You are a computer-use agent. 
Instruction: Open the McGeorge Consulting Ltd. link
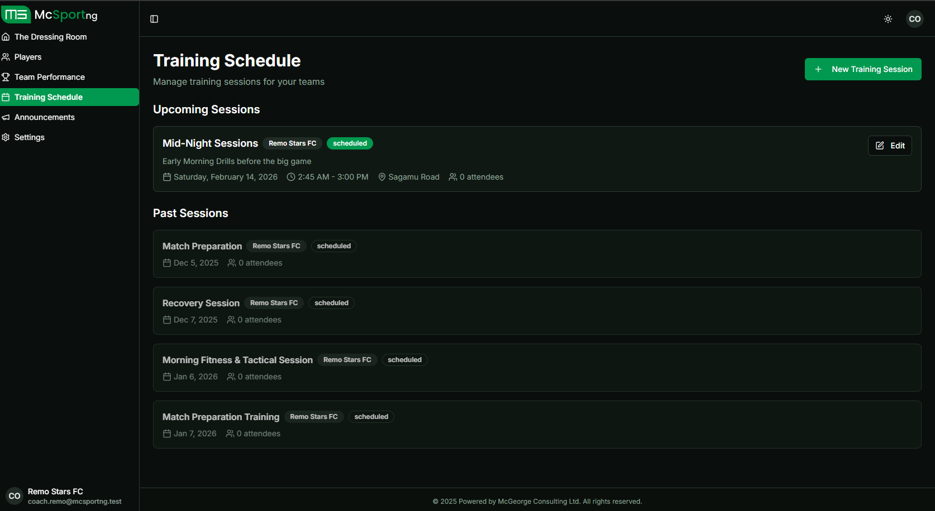[538, 501]
